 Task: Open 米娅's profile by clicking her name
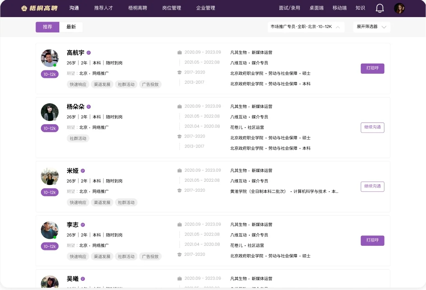click(x=72, y=170)
